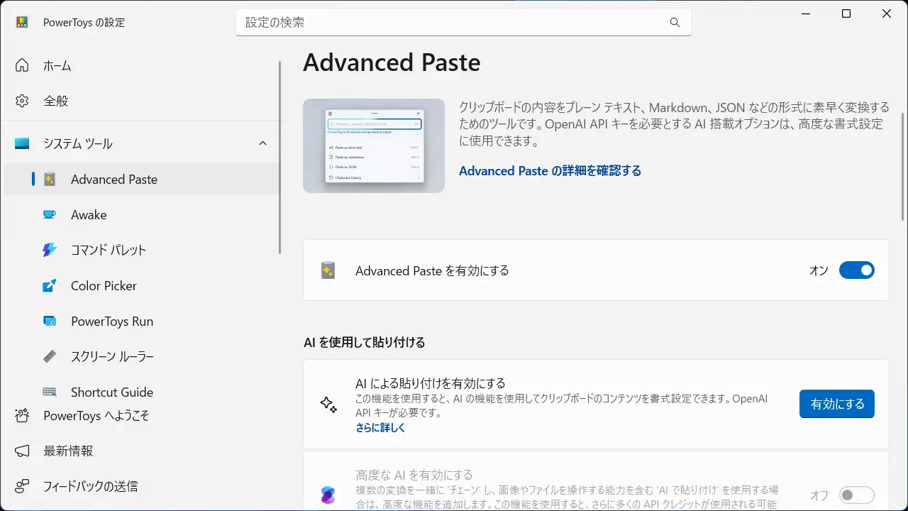Click the Advanced Paste preview thumbnail

374,145
